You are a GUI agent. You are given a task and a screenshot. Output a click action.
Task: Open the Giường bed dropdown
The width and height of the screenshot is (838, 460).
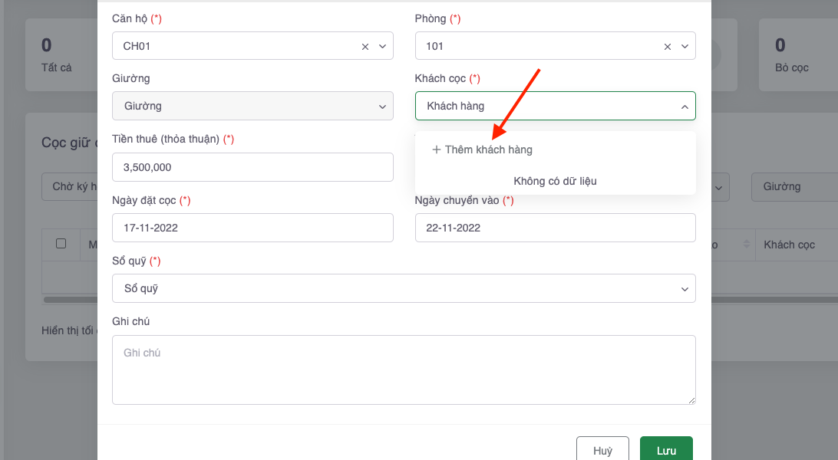252,106
